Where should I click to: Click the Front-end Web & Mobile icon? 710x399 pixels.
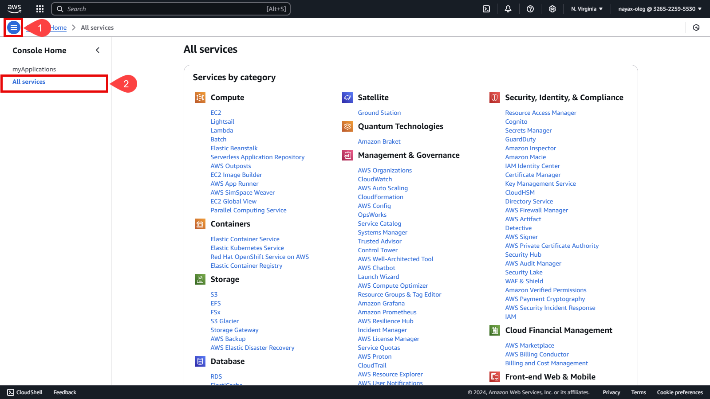(495, 377)
